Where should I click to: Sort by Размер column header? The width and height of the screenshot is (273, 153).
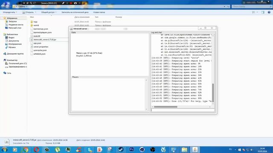119,17
